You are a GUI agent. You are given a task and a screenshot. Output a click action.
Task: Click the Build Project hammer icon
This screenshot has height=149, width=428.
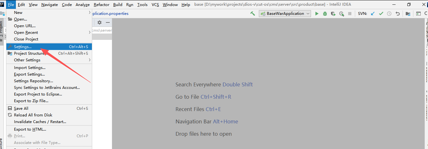pos(252,14)
